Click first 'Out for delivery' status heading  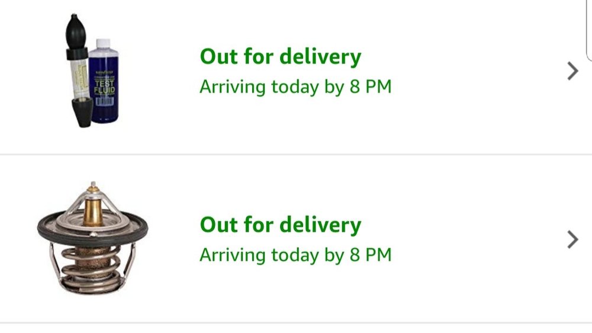click(280, 57)
